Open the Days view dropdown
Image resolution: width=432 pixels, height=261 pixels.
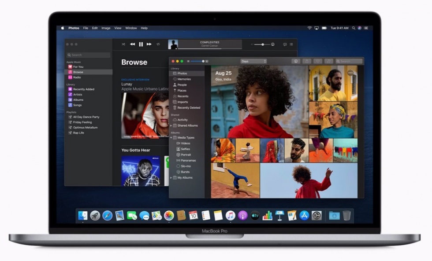[x=253, y=61]
